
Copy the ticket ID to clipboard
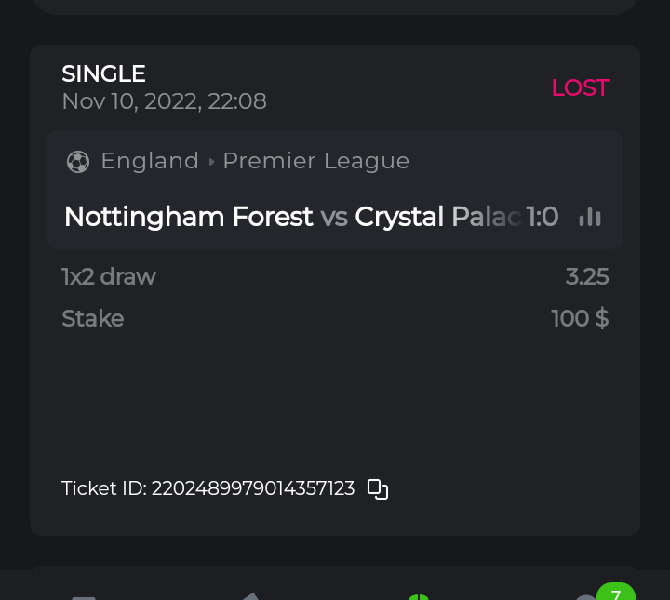pos(378,488)
